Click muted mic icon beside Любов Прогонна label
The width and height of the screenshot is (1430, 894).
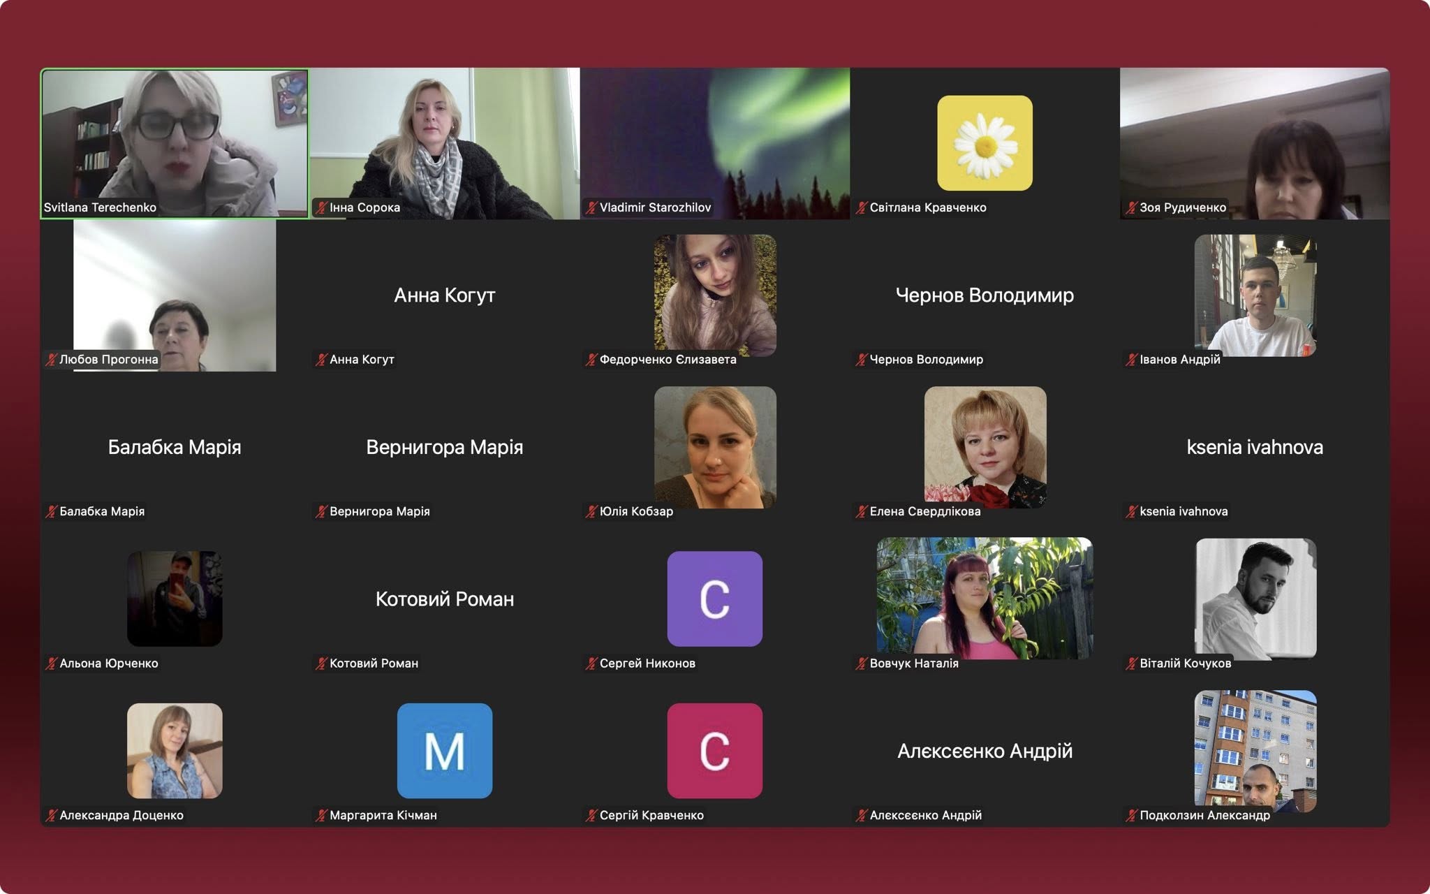click(x=51, y=360)
